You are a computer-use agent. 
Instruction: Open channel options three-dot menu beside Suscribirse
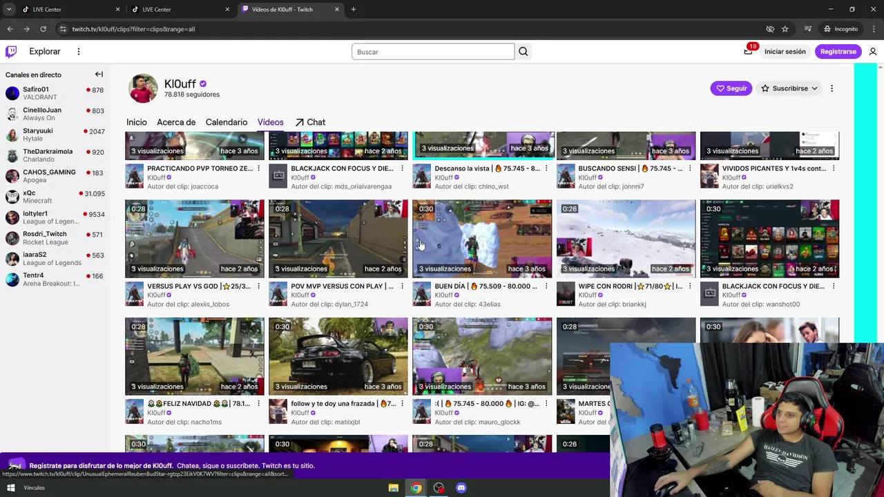point(832,88)
